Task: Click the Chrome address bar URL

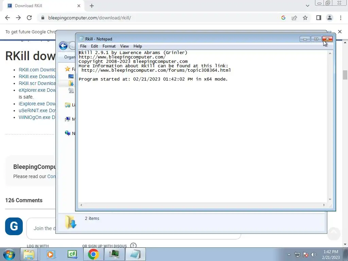Action: [89, 18]
